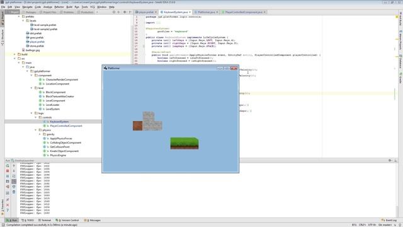This screenshot has height=227, width=403.
Task: Hide the Project tool window
Action: click(x=130, y=12)
